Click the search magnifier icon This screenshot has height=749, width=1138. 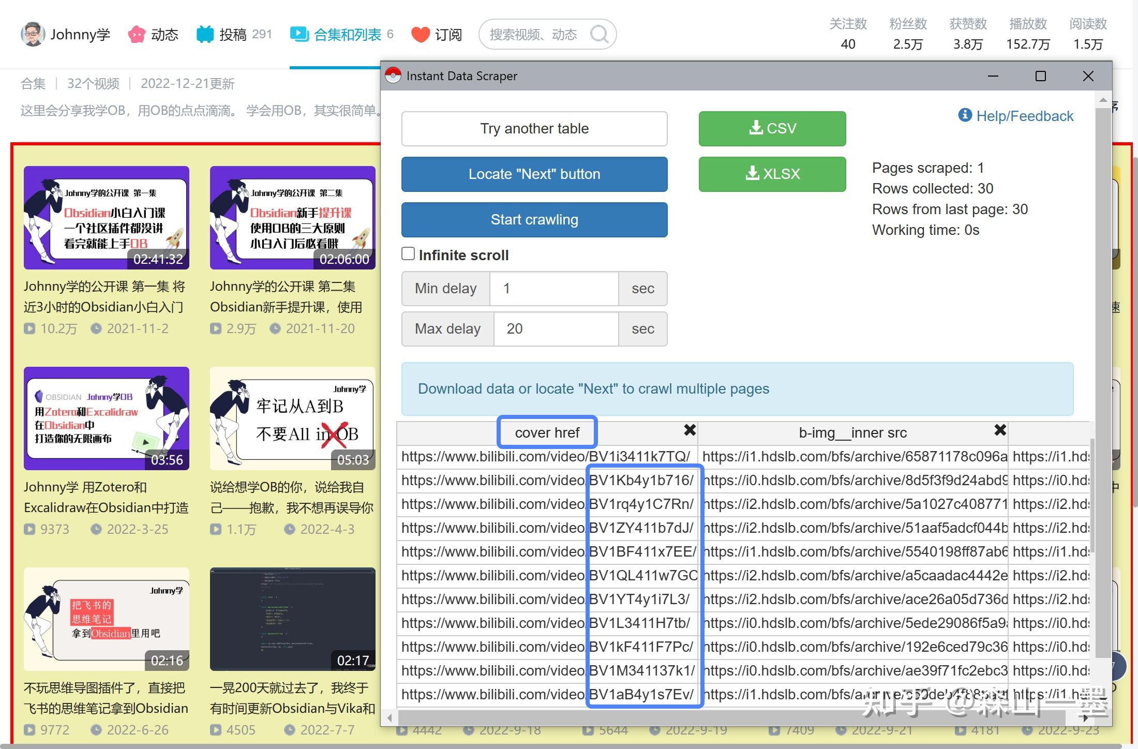click(x=599, y=35)
